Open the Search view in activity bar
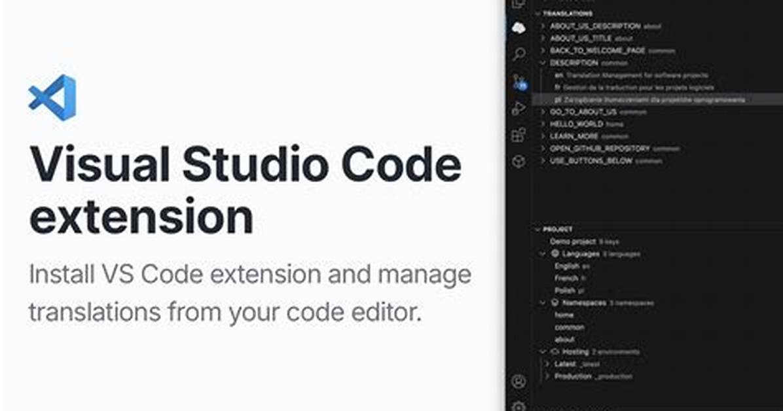This screenshot has height=411, width=783. point(519,54)
